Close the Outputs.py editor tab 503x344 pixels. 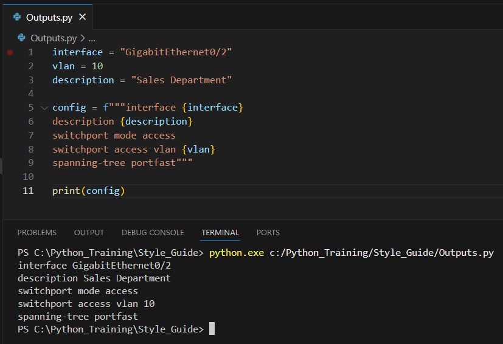83,17
